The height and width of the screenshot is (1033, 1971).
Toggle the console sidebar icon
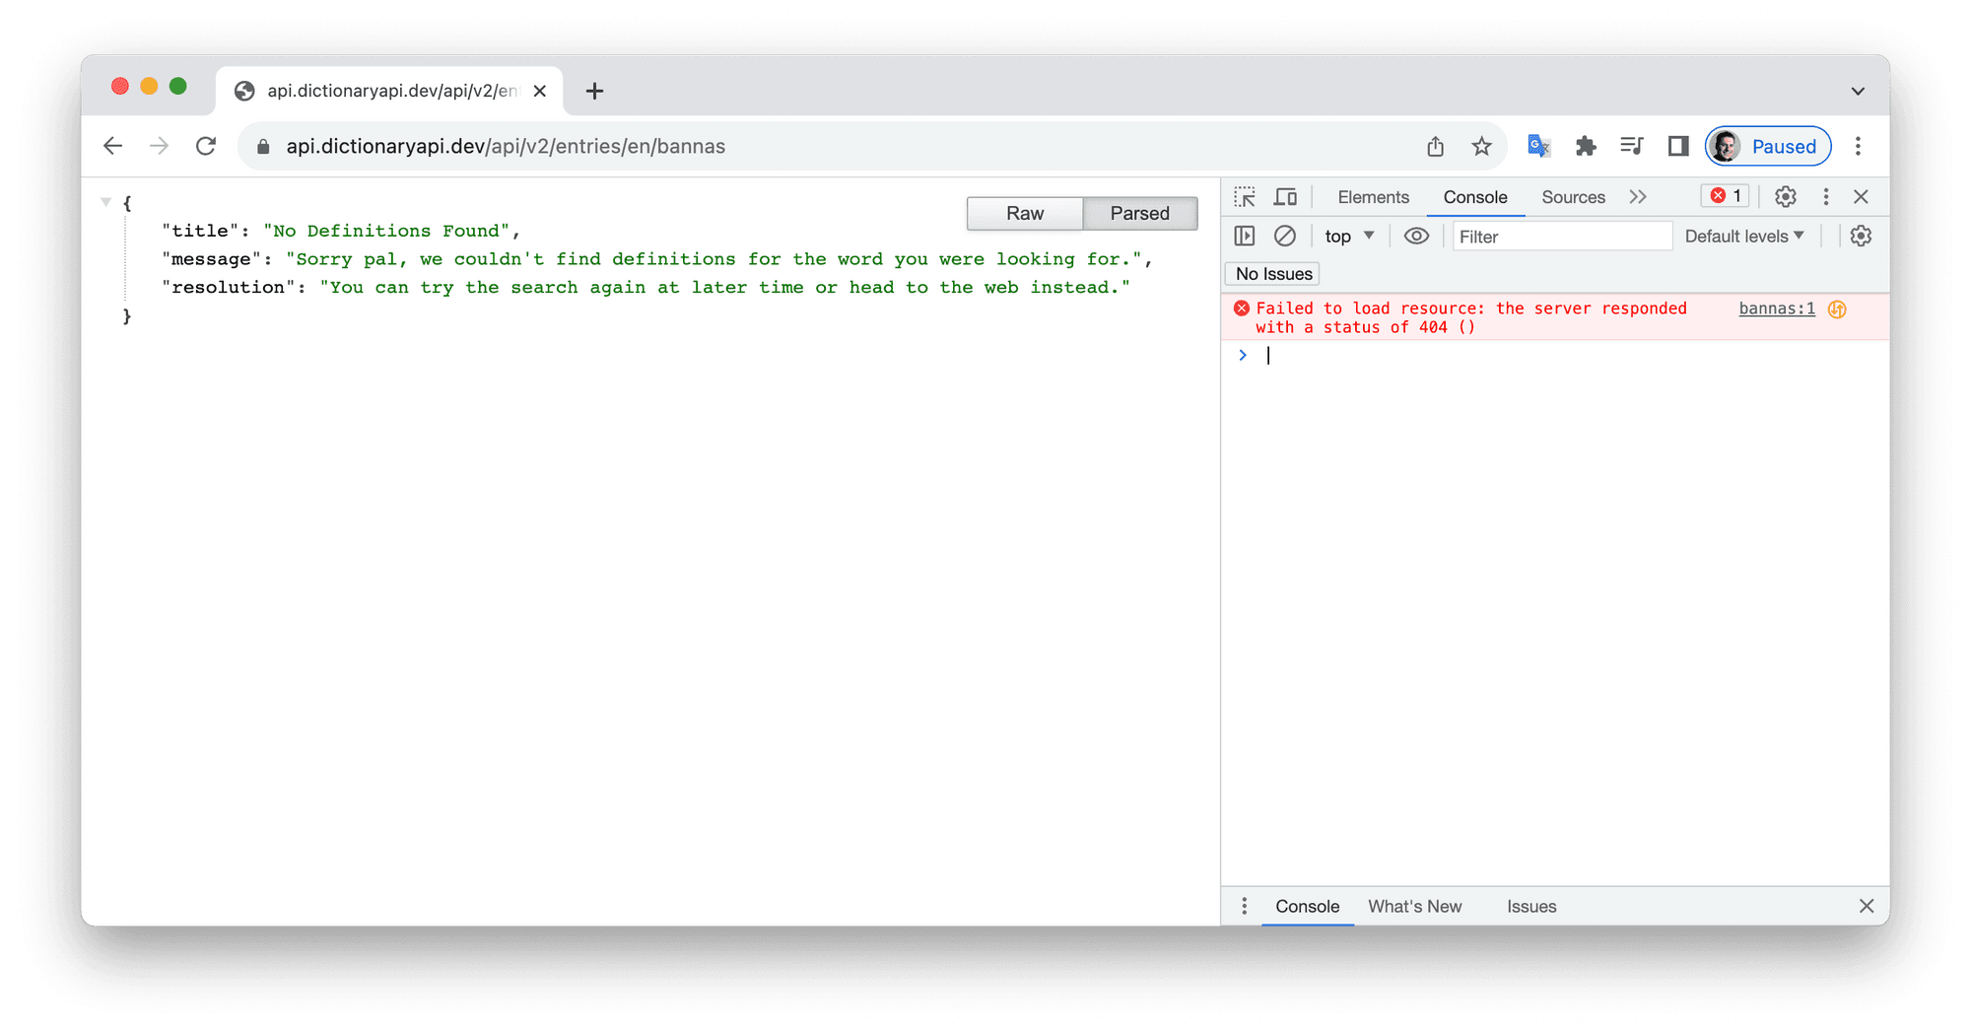1245,237
